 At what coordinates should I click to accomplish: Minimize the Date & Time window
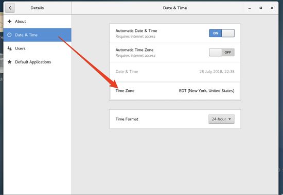[x=250, y=8]
